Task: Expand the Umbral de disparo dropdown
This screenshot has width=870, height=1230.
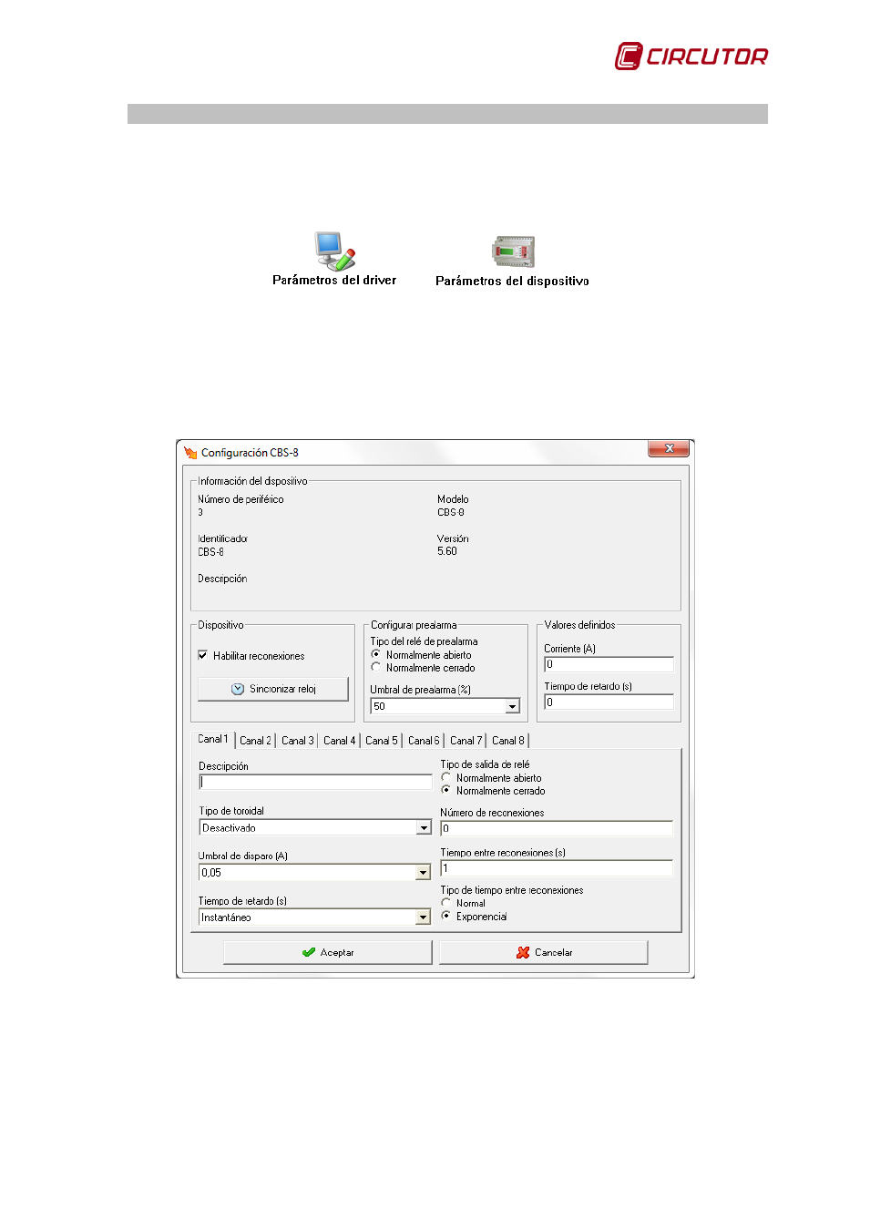Action: 424,873
